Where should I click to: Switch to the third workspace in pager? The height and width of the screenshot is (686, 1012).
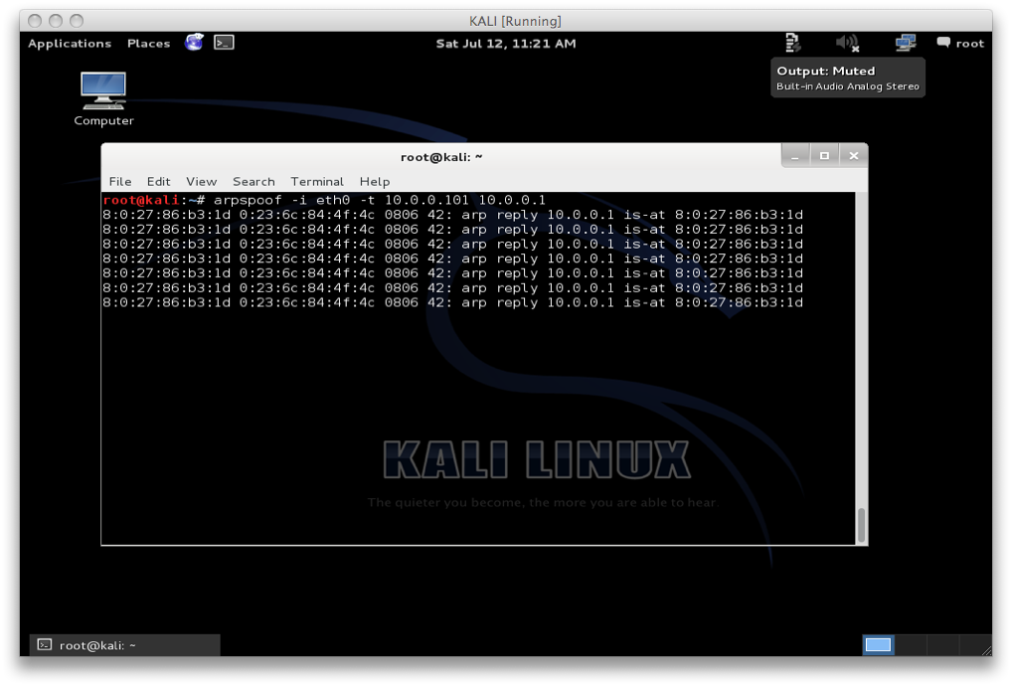coord(943,644)
